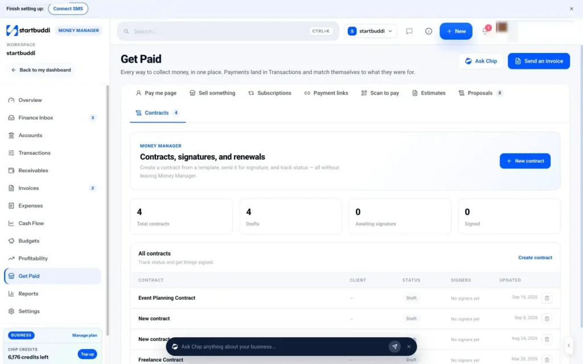
Task: Click the Signed stat card
Action: point(509,217)
